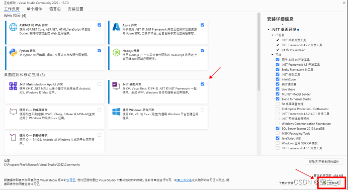Screen dimensions: 348x190
Task: Uncheck the Live Share optional component
Action: coord(278,89)
